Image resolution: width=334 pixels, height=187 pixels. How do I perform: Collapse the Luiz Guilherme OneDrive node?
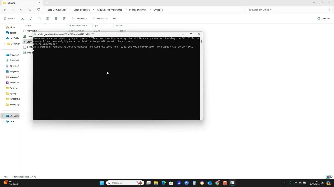coord(3,38)
